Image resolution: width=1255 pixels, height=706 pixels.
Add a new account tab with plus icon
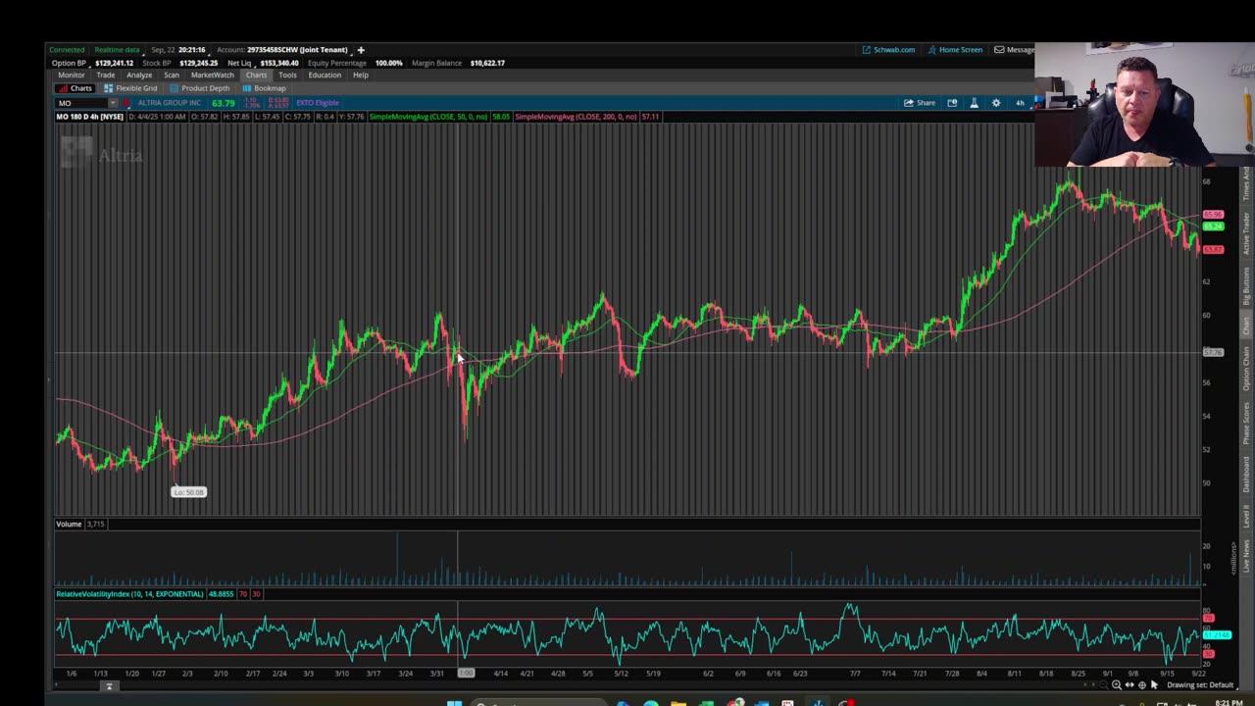pos(360,50)
